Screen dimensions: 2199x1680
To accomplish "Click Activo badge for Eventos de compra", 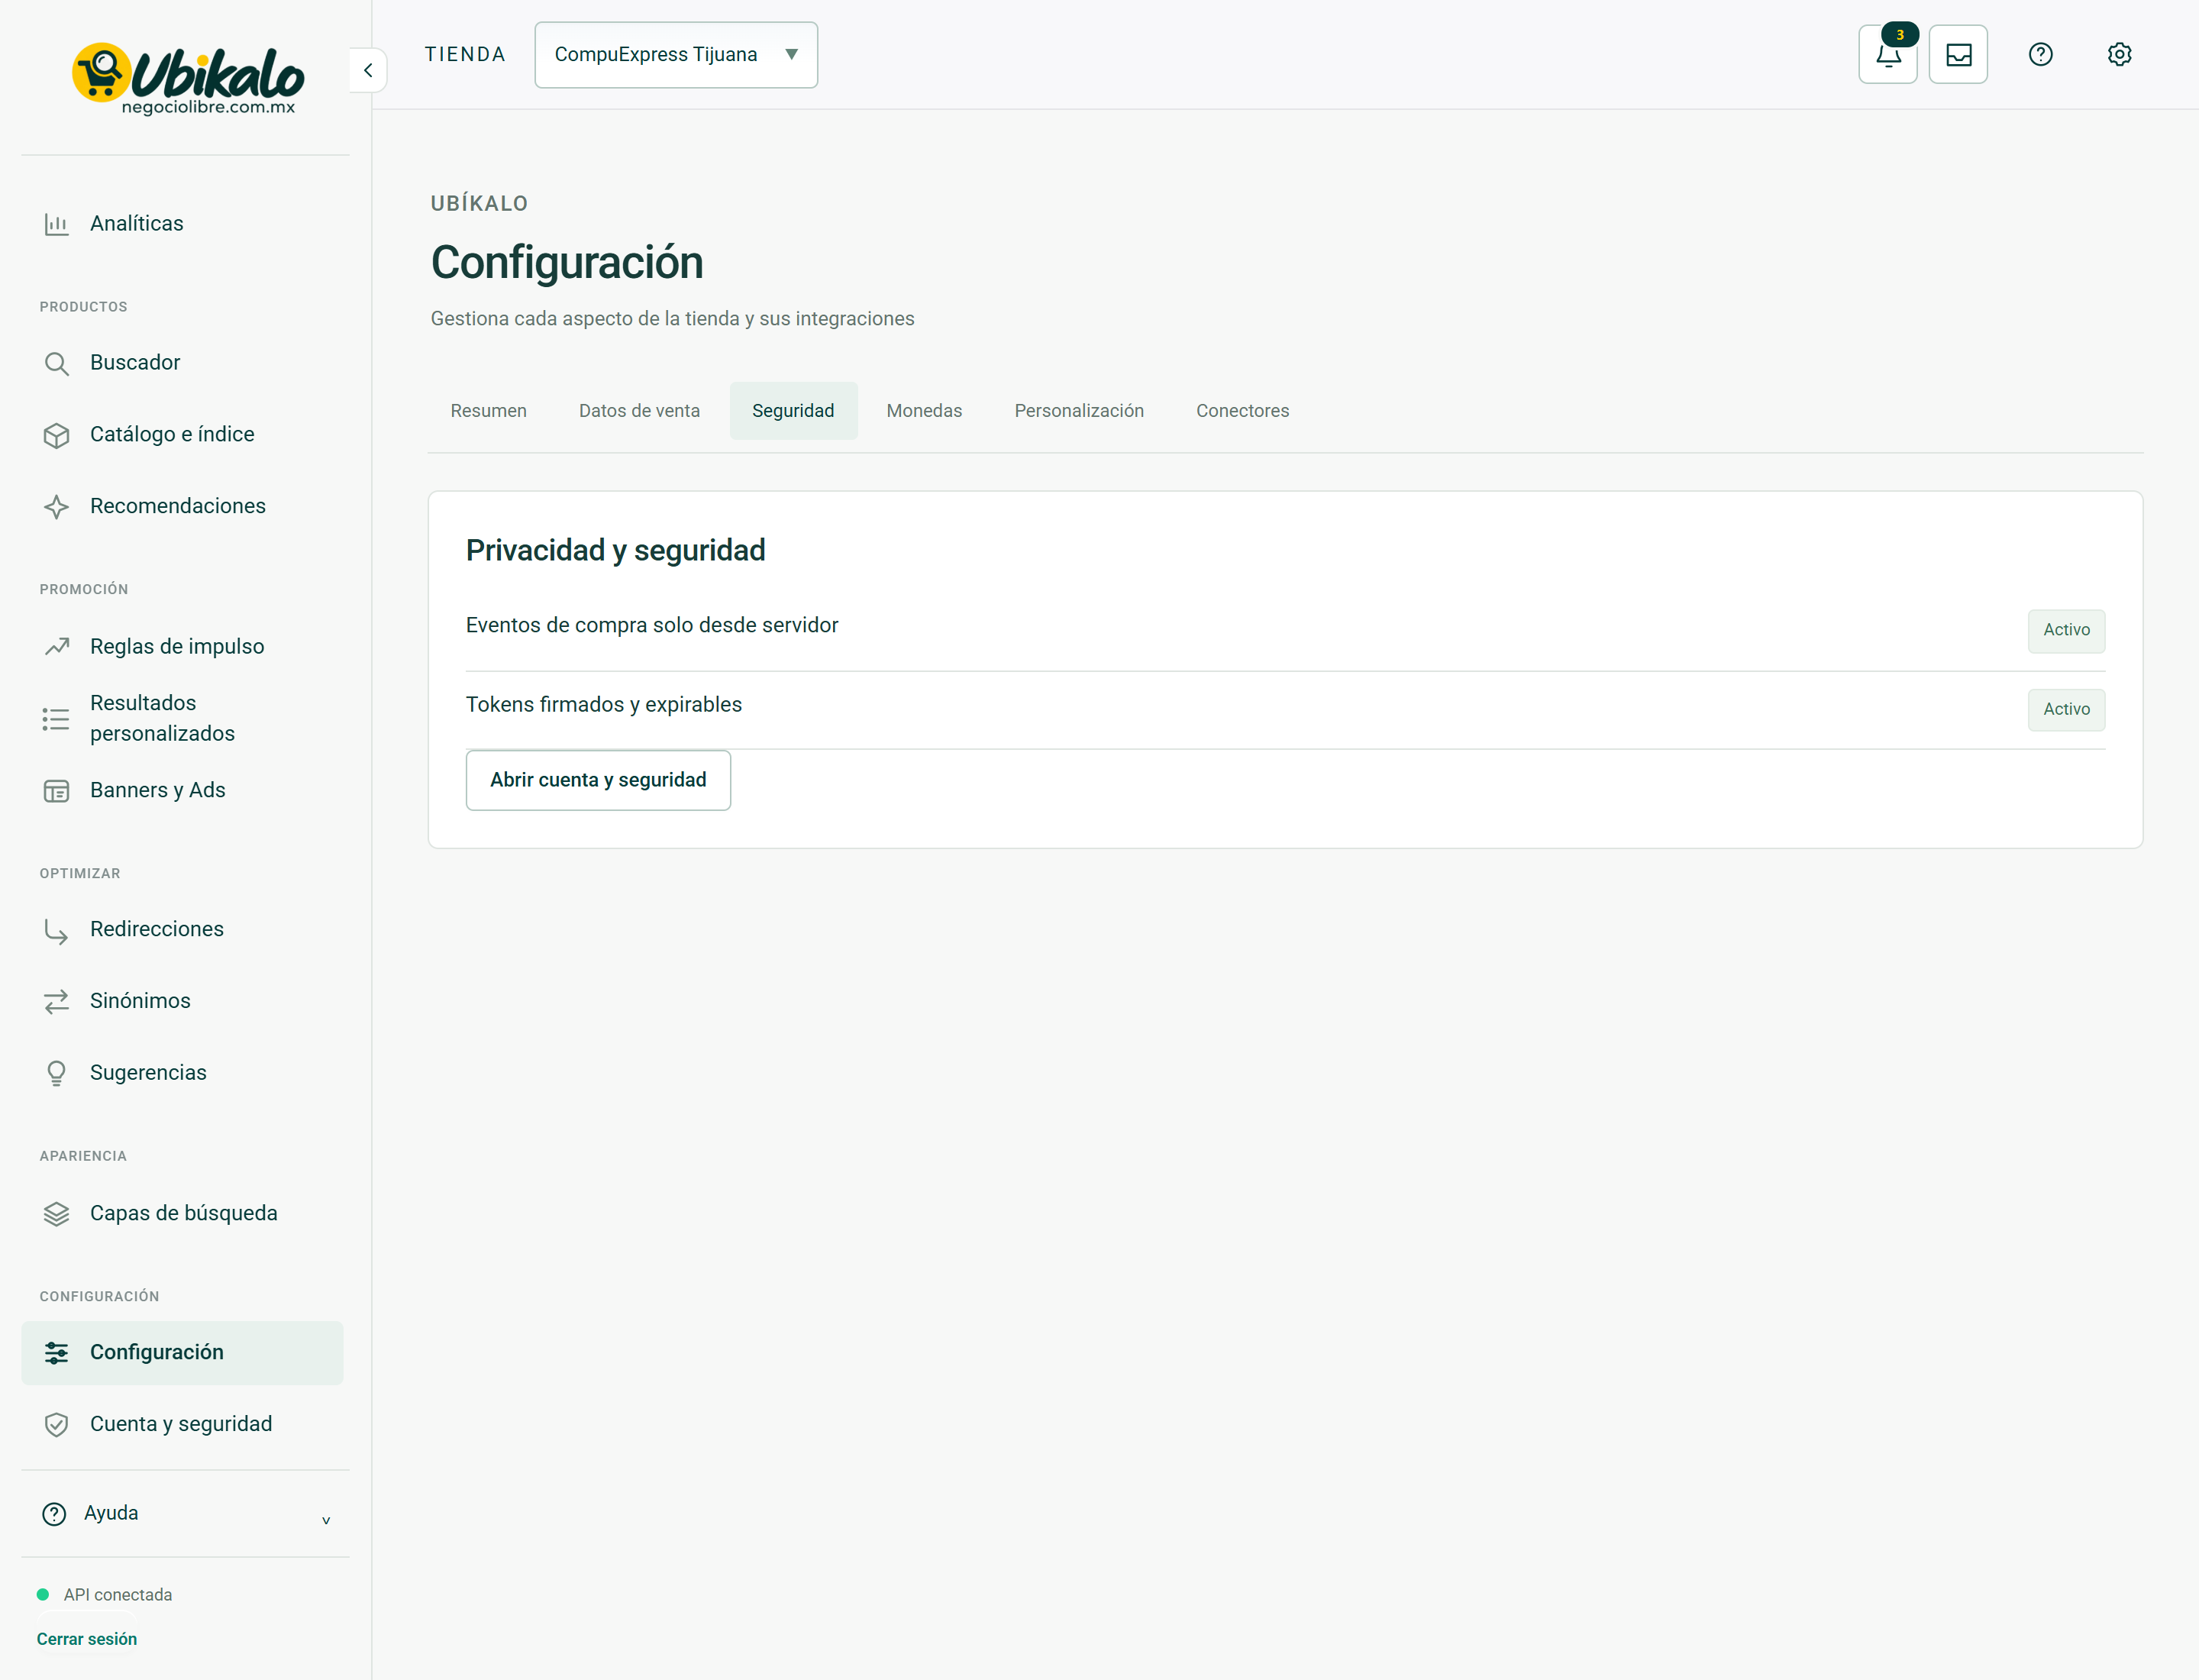I will [x=2066, y=630].
